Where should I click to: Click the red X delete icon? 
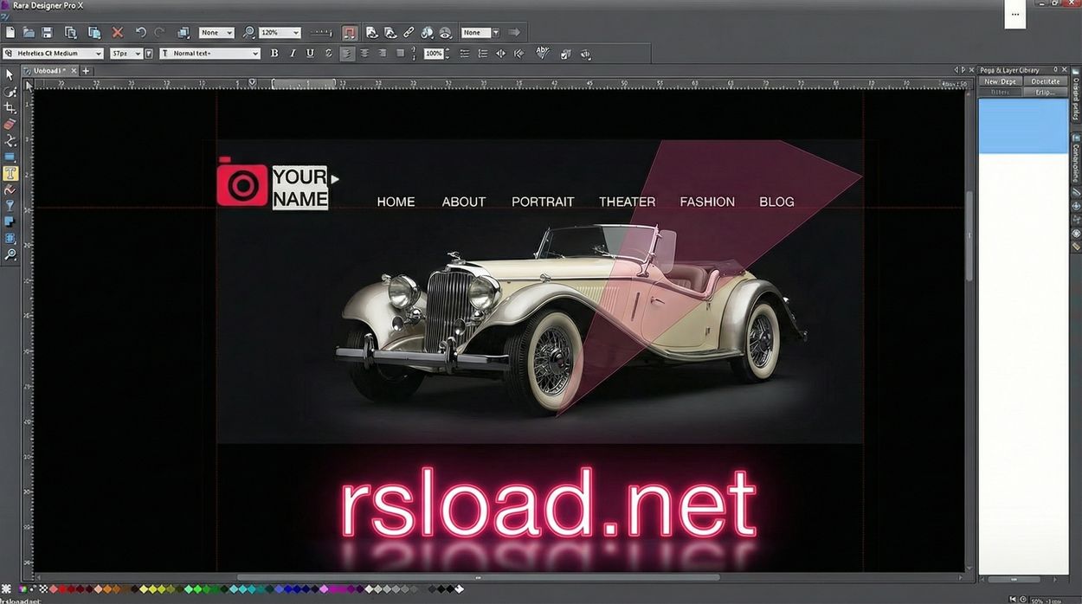[x=118, y=32]
